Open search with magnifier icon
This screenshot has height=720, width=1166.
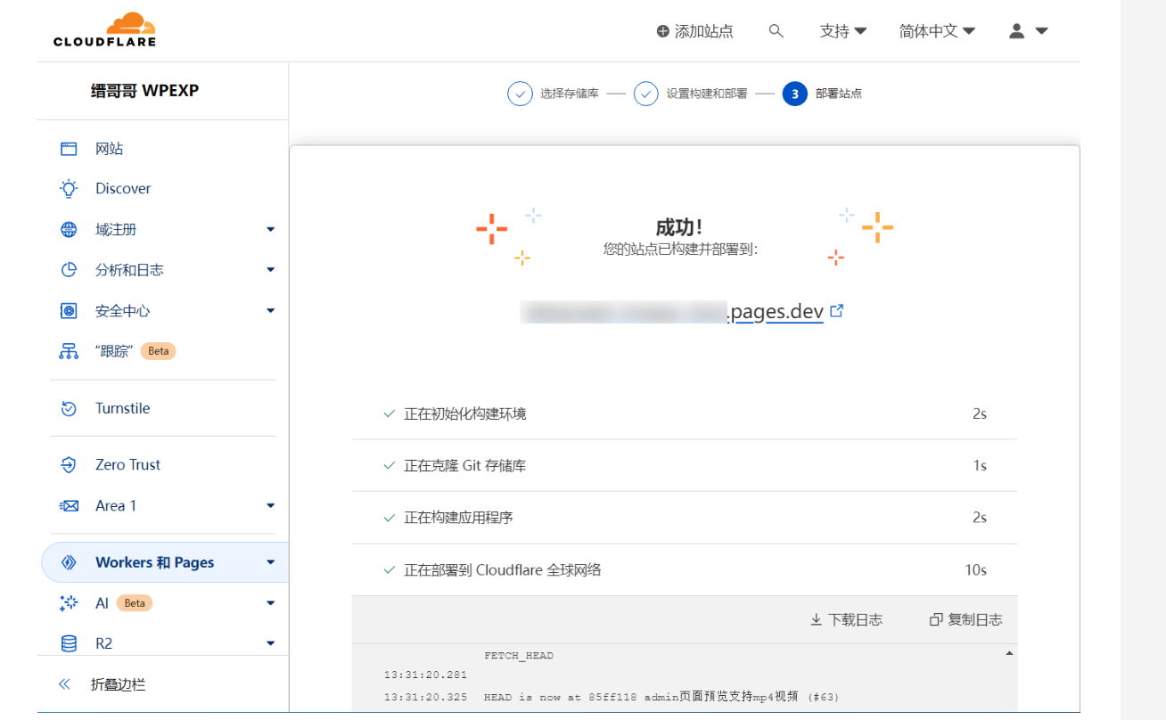776,31
